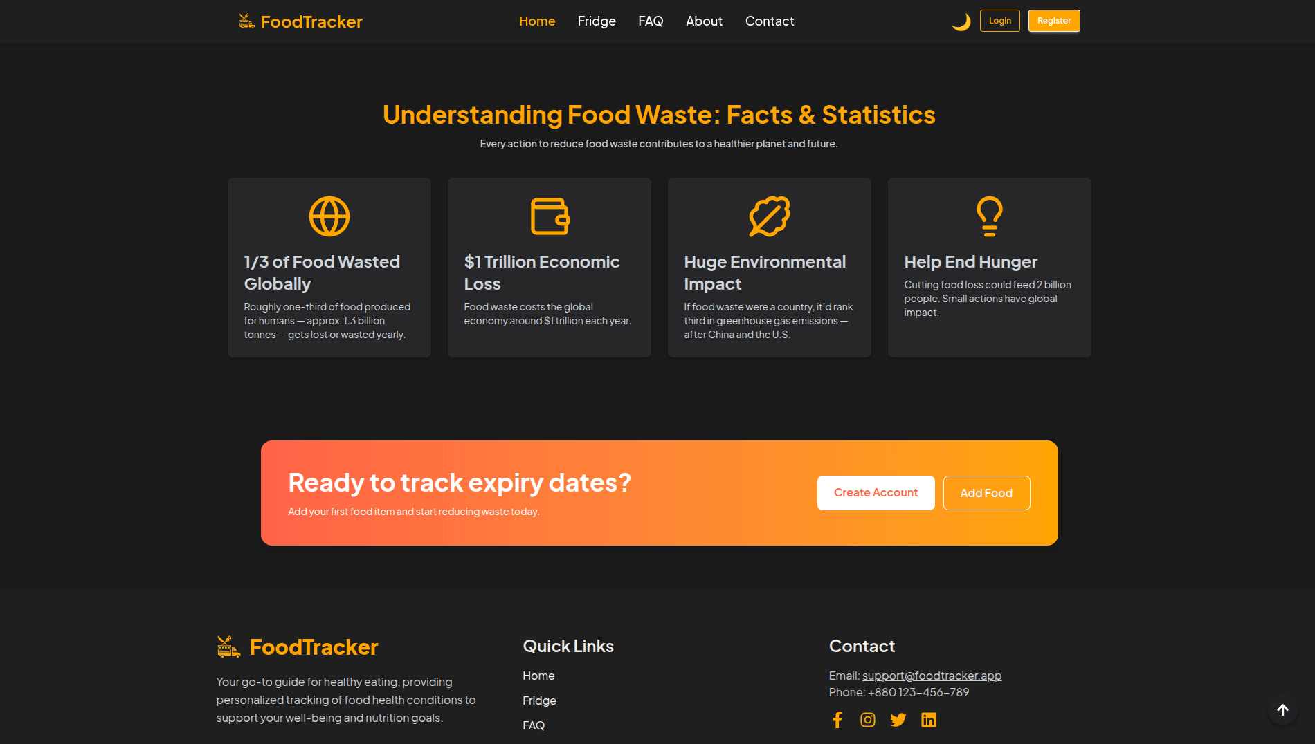Click Create Account in the orange banner
This screenshot has width=1315, height=744.
[876, 492]
